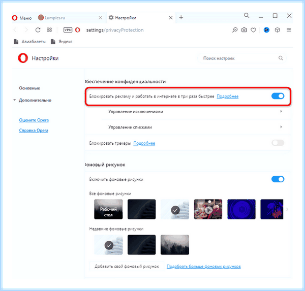
Task: Click the blue player extension icon
Action: point(266,30)
